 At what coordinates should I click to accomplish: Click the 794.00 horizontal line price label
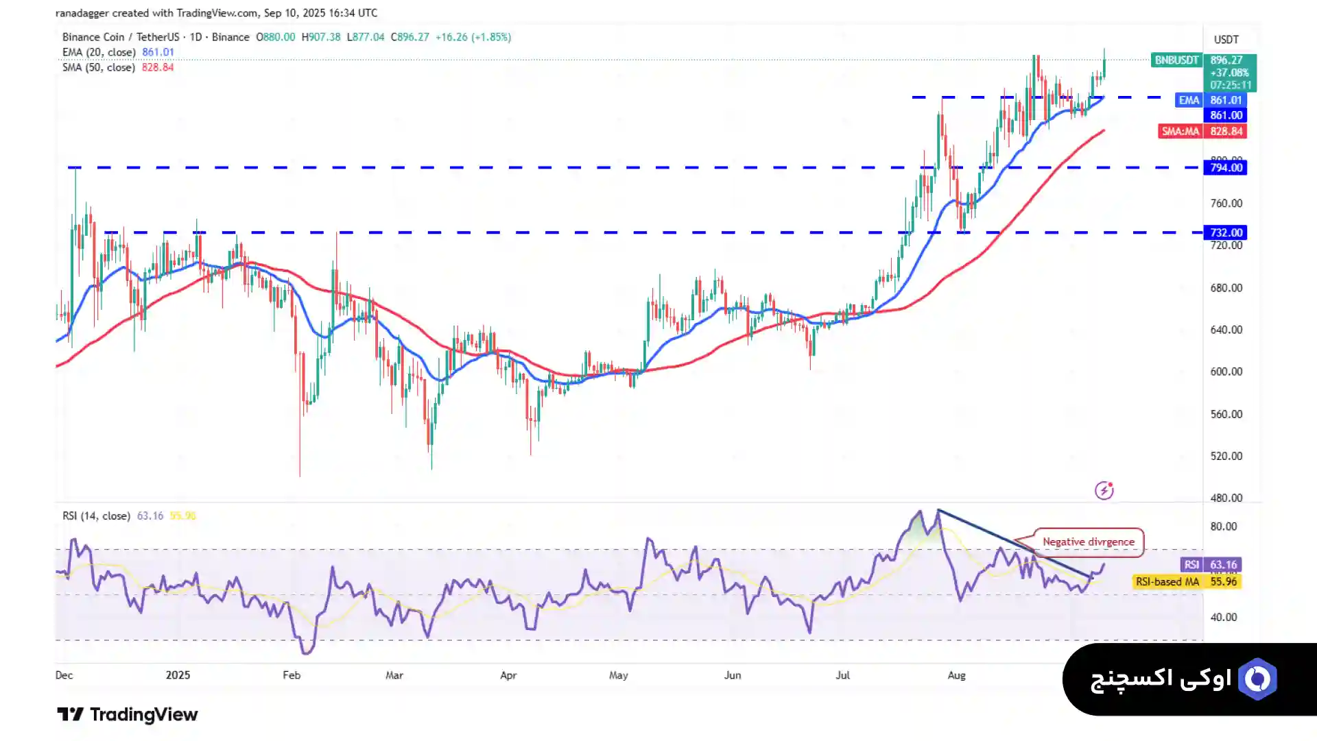point(1225,168)
